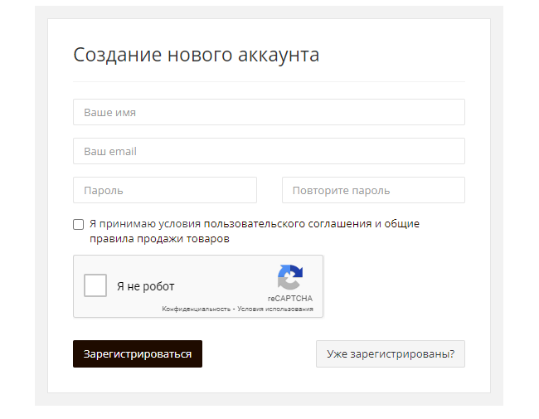Submit with the 'Зарегистрироваться' button
This screenshot has width=539, height=419.
138,354
